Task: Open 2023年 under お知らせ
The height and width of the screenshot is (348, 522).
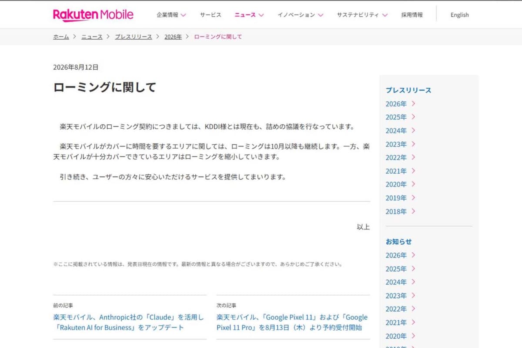Action: click(x=401, y=296)
